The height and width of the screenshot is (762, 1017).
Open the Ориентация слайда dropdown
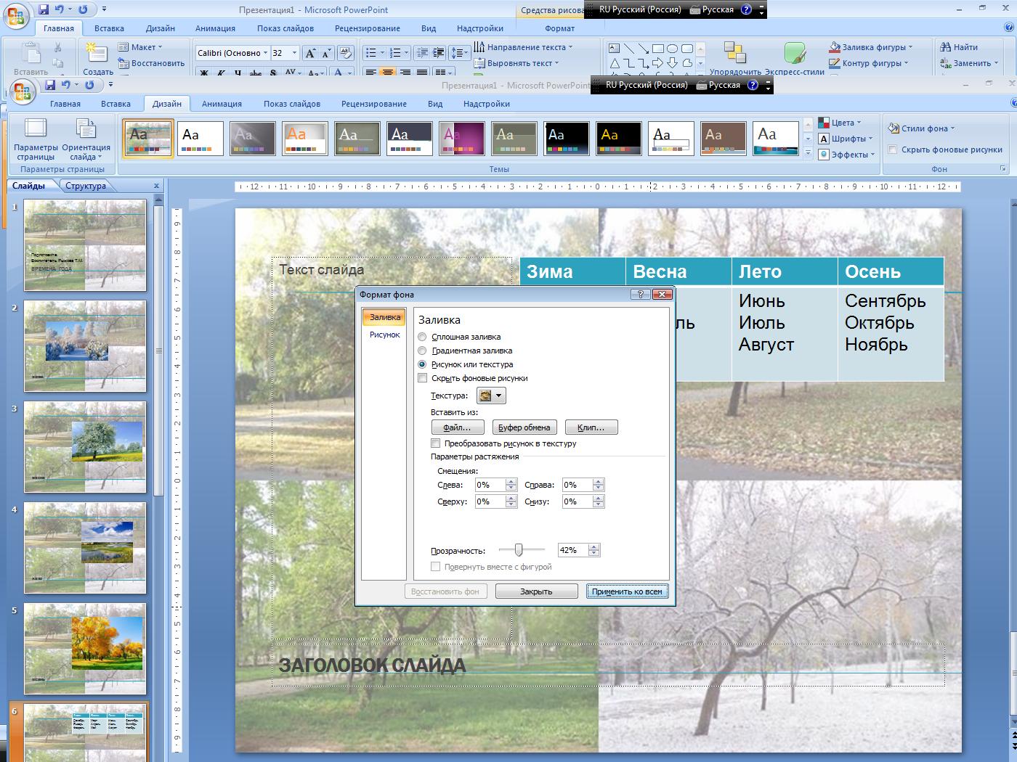[x=86, y=140]
